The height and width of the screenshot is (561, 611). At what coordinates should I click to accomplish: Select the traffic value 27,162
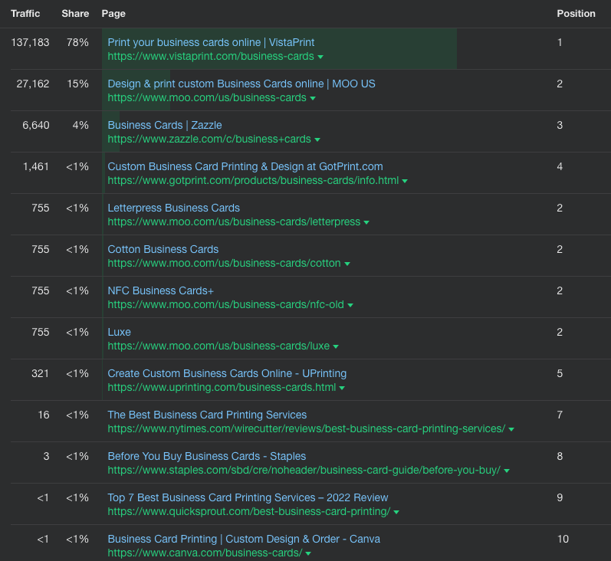(33, 84)
